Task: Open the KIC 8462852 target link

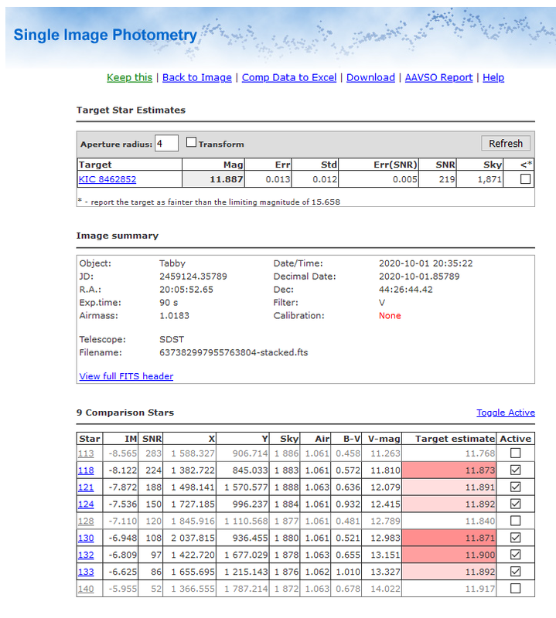Action: coord(107,179)
